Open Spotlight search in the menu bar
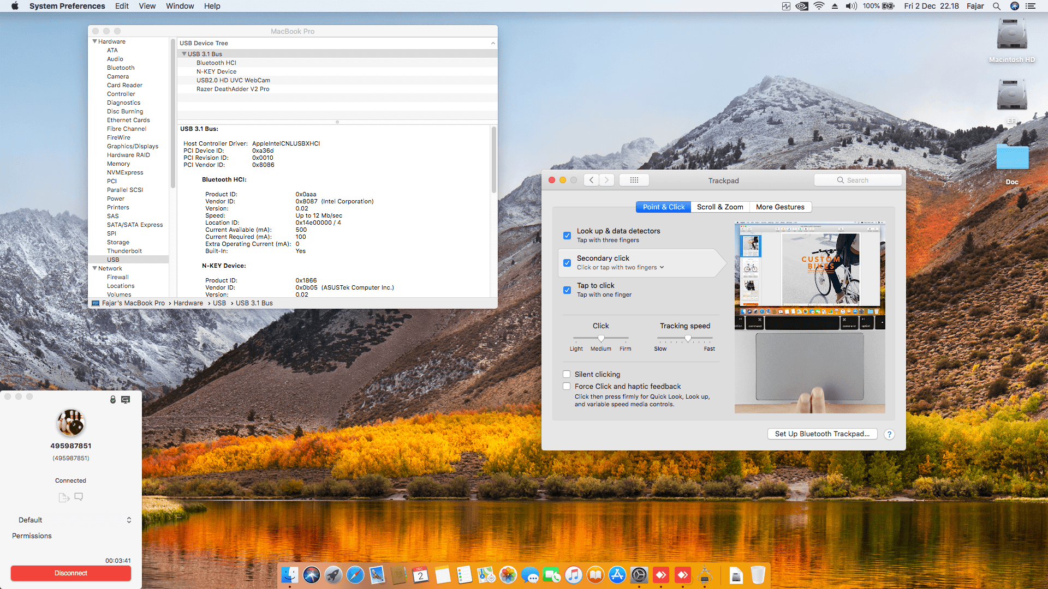This screenshot has height=589, width=1048. 997,6
